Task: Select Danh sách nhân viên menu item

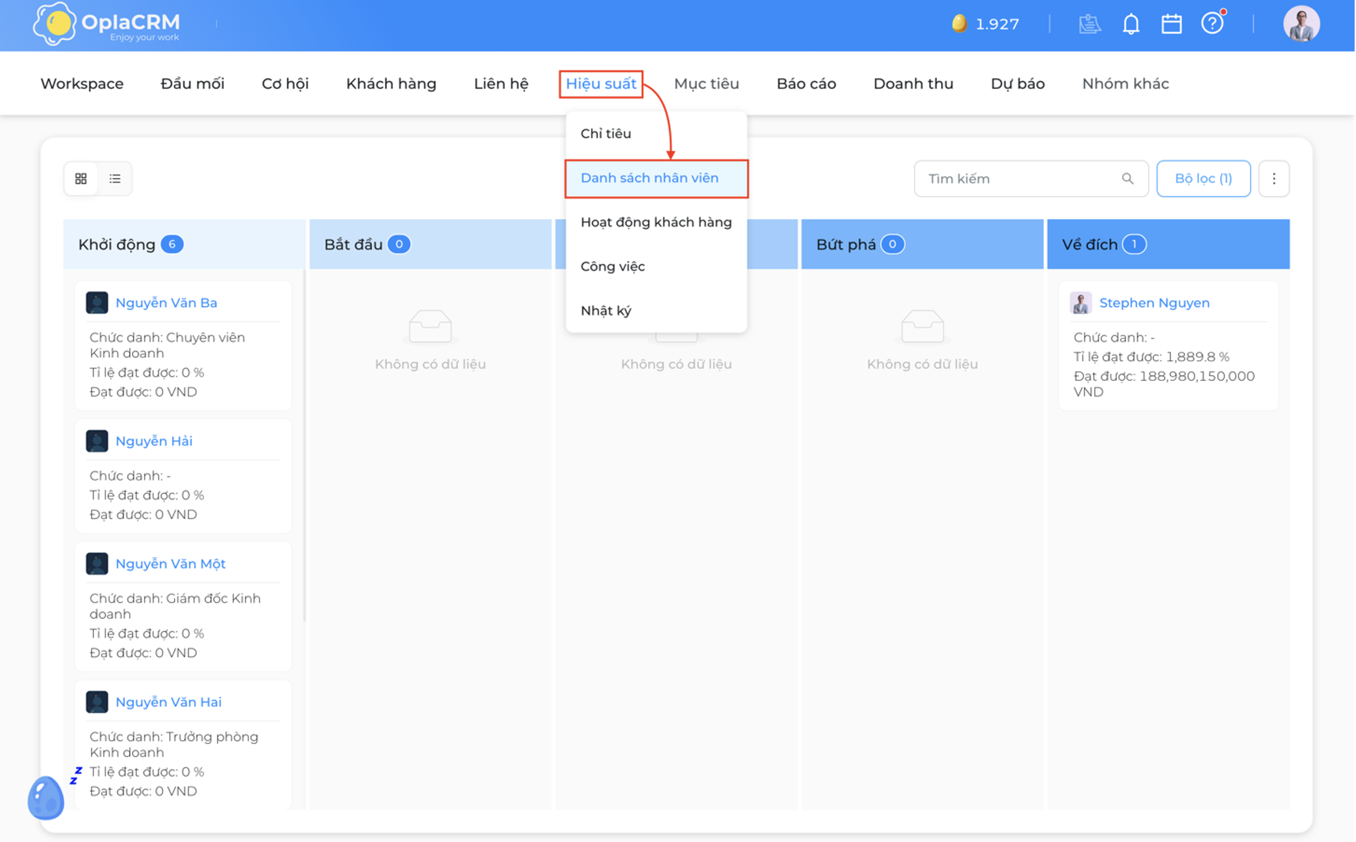Action: (656, 178)
